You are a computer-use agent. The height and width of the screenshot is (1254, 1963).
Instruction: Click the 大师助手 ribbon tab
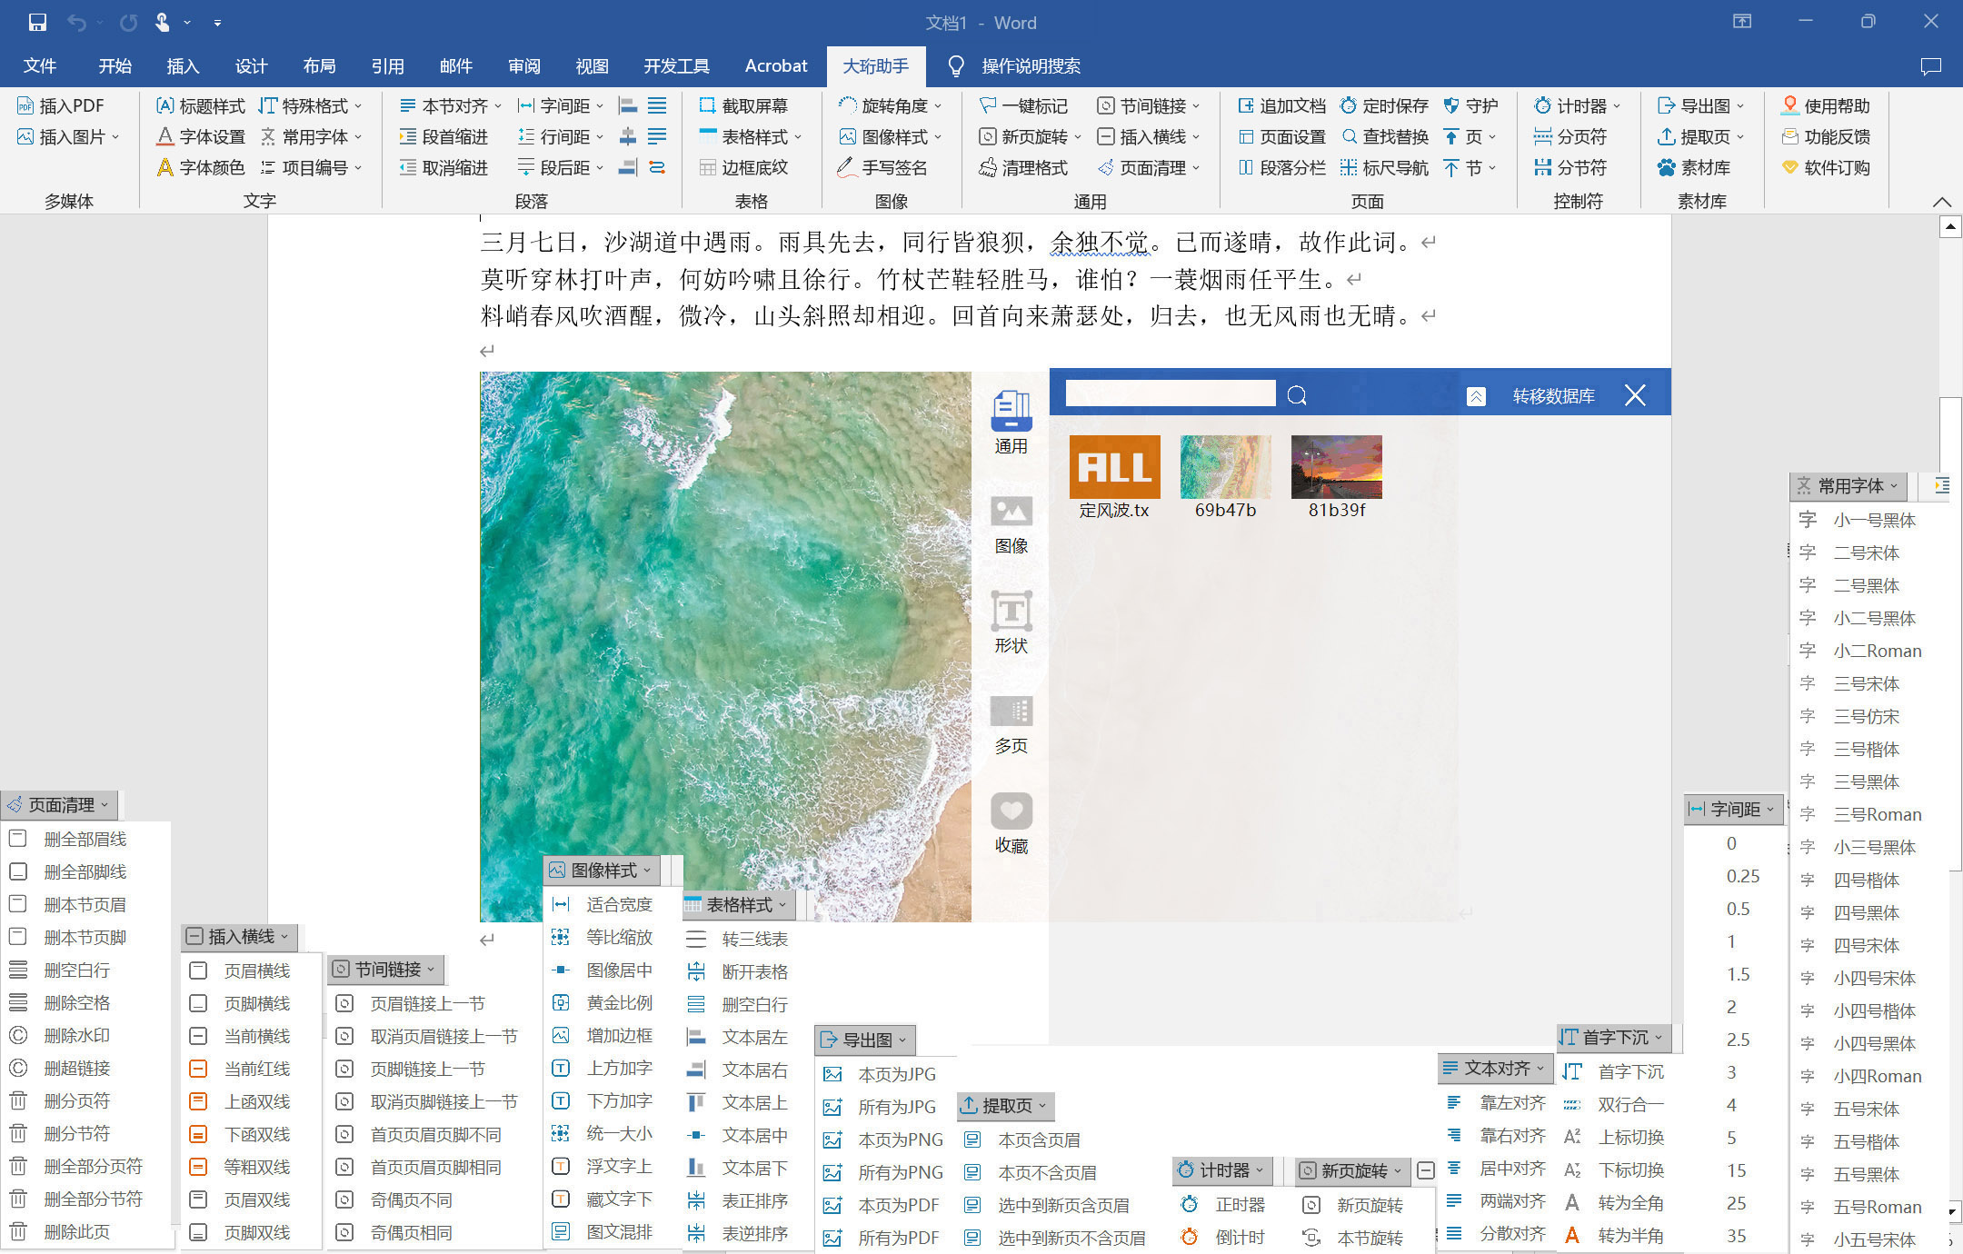[x=877, y=67]
